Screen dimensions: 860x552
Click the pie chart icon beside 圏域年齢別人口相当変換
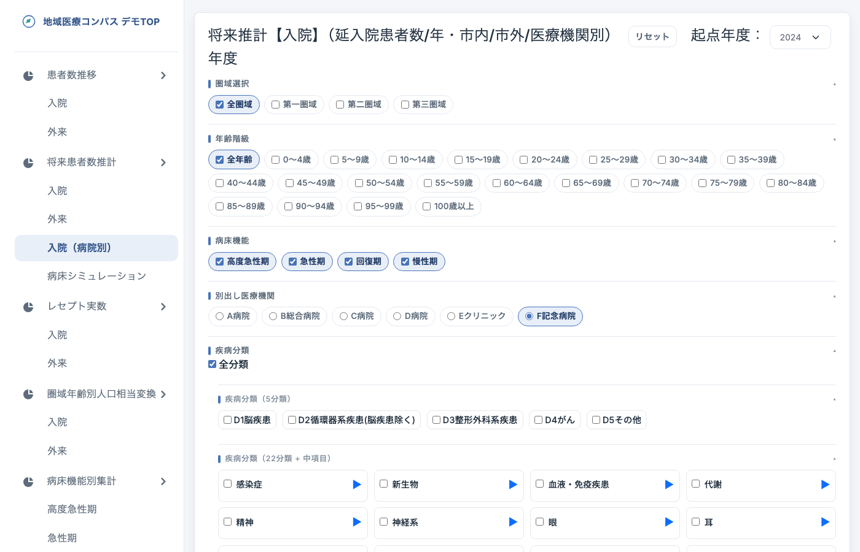click(x=28, y=394)
